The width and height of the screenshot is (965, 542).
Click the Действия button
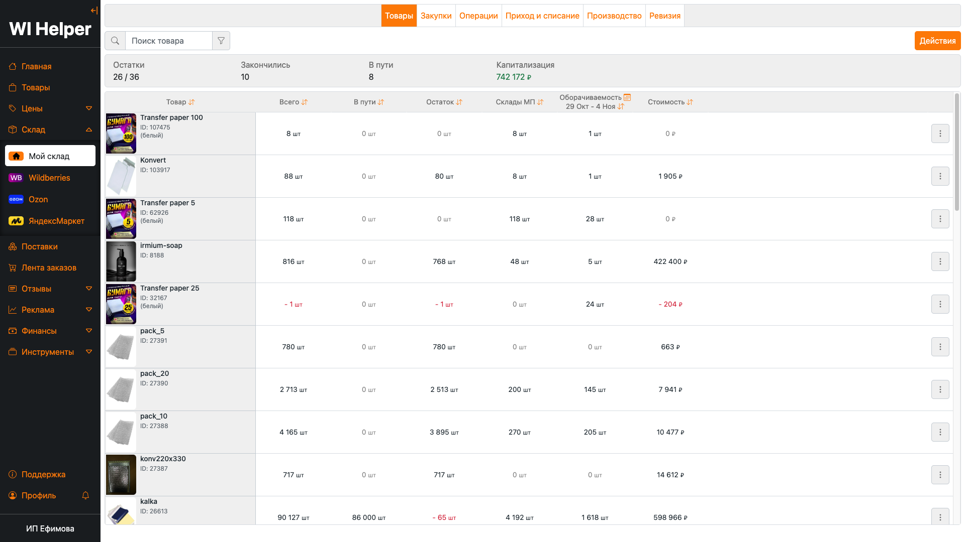937,41
